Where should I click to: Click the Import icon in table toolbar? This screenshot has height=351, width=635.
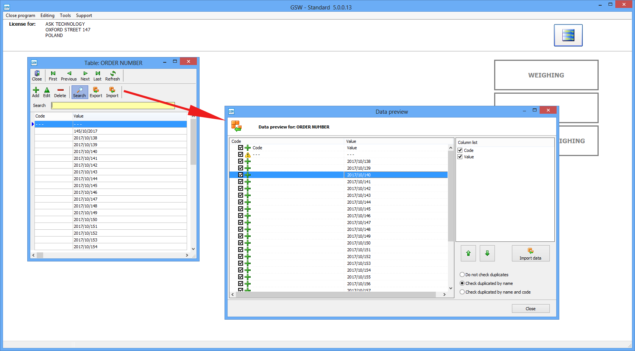coord(112,92)
